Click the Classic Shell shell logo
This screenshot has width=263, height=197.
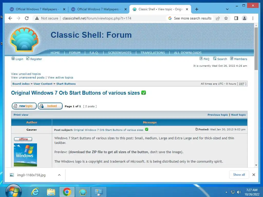tap(24, 40)
